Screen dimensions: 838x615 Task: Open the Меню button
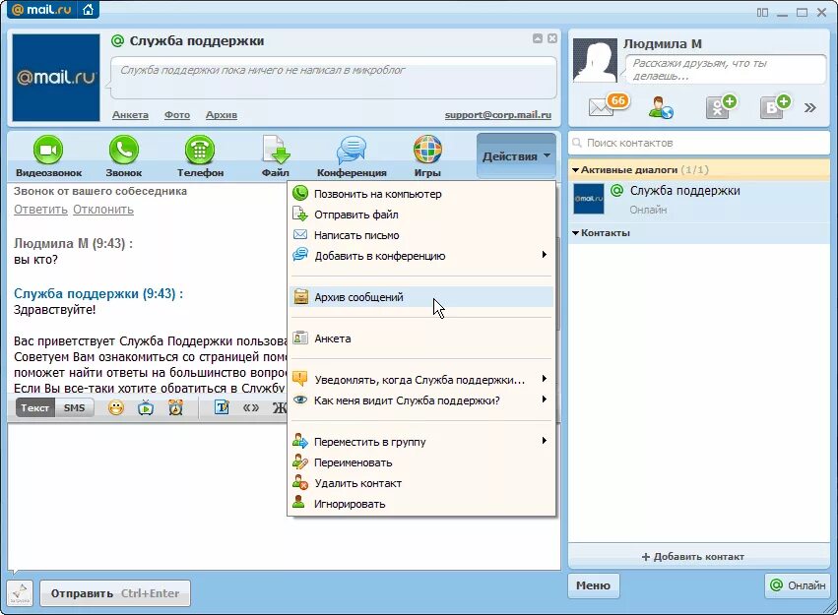(x=593, y=585)
